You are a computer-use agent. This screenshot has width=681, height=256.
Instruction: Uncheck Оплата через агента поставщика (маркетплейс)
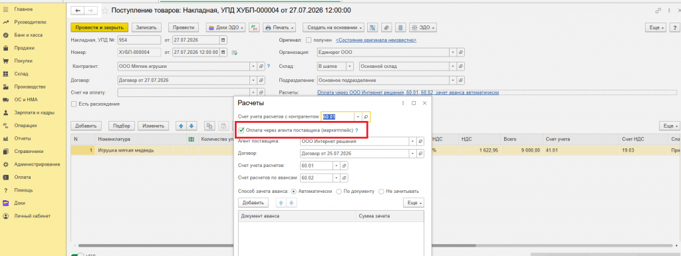coord(241,130)
